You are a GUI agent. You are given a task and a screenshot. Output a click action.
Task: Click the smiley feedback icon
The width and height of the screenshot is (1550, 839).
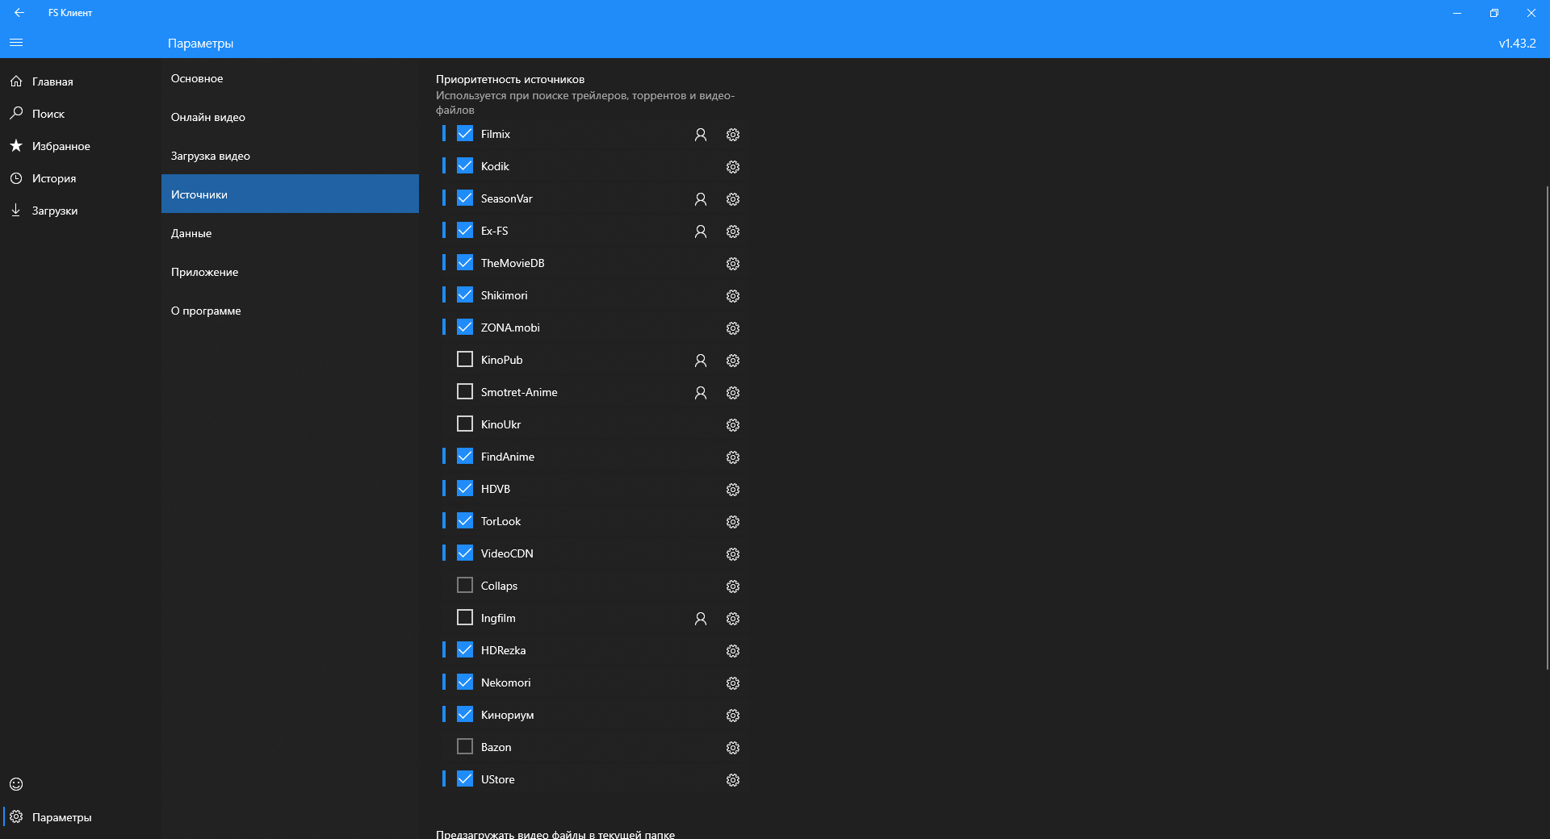(x=16, y=784)
